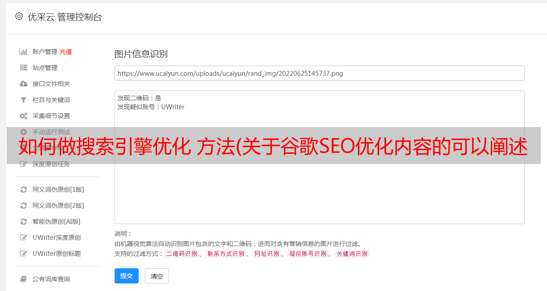The image size is (547, 291).
Task: Click the 图片信息识别 heading
Action: [141, 54]
